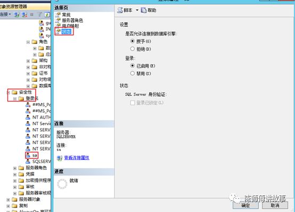Click the 查看连接属性 link
This screenshot has width=295, height=212.
click(x=77, y=158)
